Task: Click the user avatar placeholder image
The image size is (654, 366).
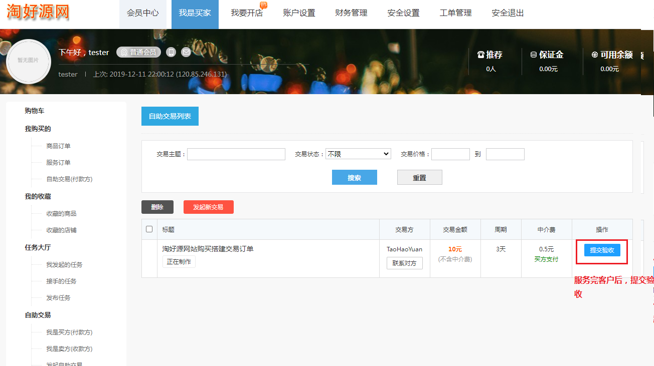Action: tap(29, 61)
